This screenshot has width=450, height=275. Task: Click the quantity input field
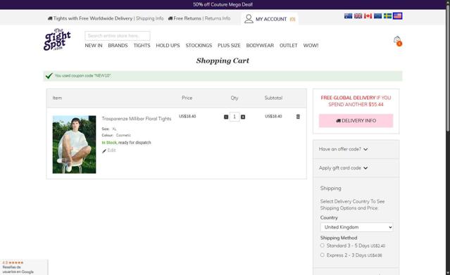point(235,117)
